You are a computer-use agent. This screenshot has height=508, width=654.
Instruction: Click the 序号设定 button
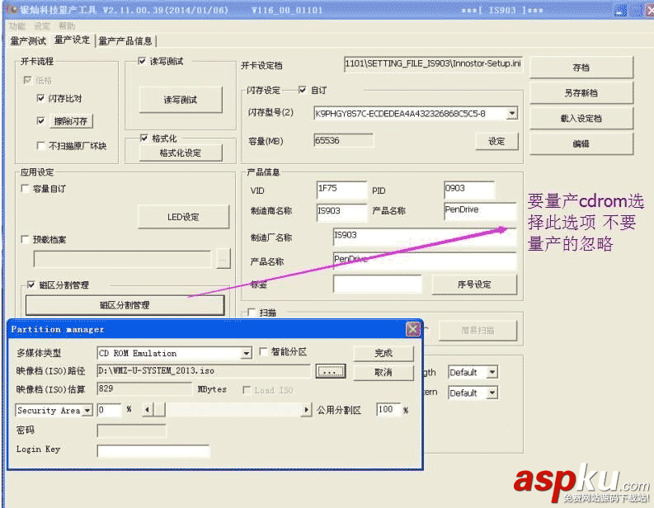tap(474, 285)
